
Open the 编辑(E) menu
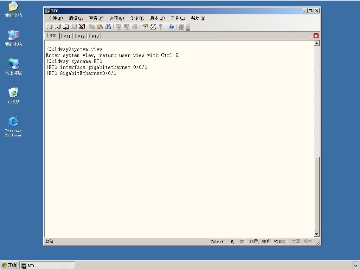(76, 18)
